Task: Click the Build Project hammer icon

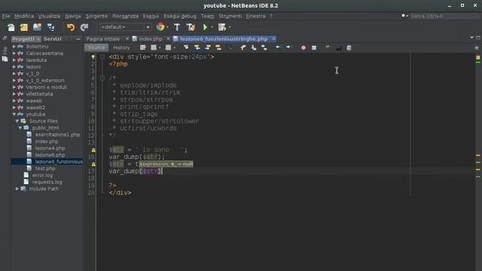Action: point(177,27)
